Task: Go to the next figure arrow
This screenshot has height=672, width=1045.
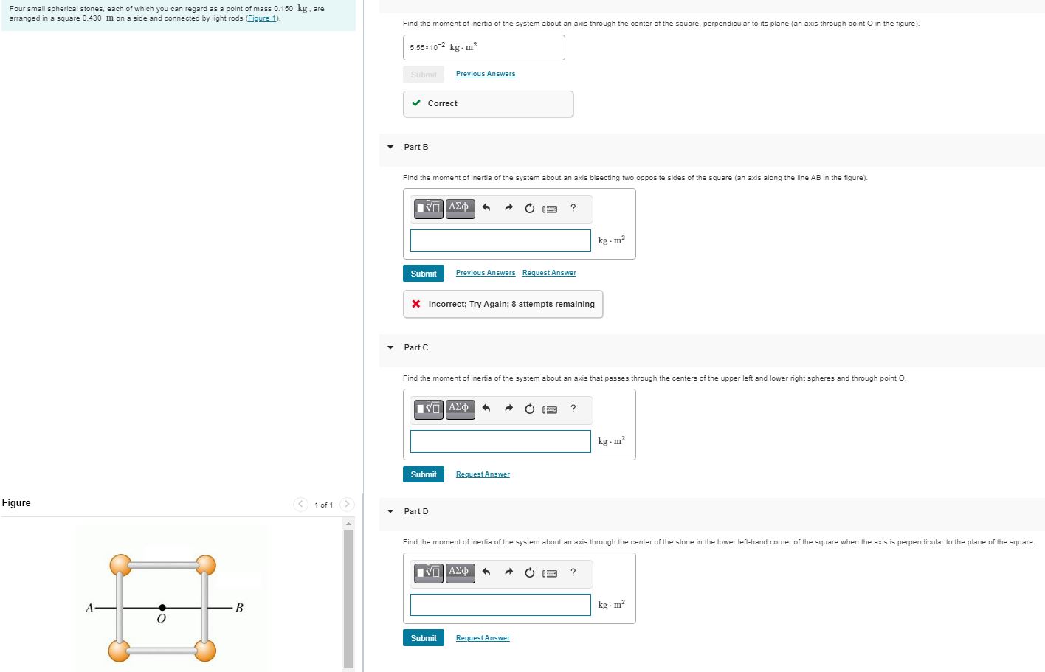Action: [347, 504]
